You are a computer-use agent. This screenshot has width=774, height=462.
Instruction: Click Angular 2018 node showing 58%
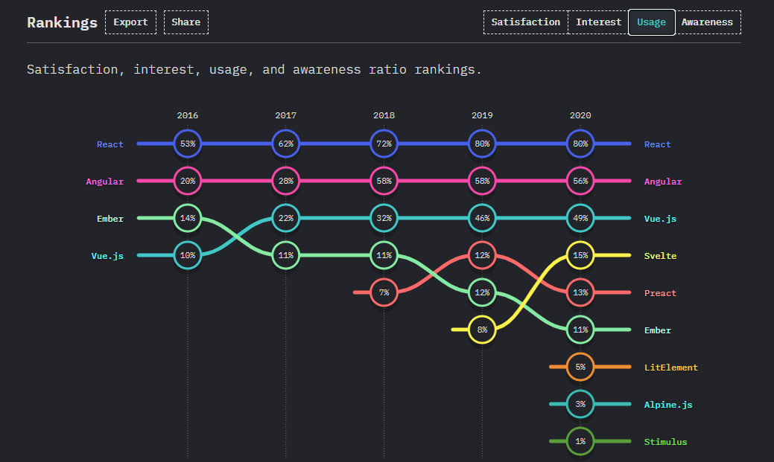click(x=384, y=181)
